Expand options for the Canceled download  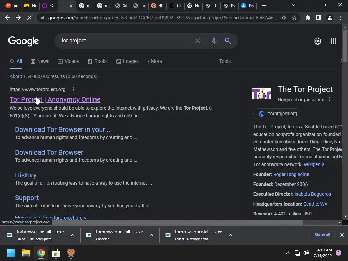pyautogui.click(x=152, y=235)
